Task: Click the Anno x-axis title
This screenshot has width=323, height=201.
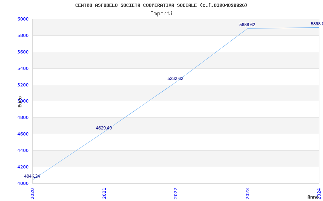Action: point(313,197)
